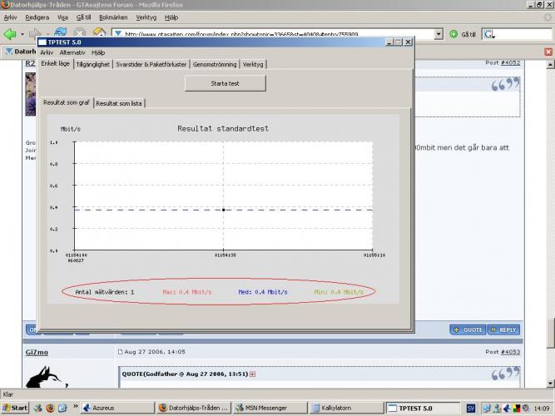Close the Datorhjälps-Tråden browser tab with red X
The image size is (555, 416).
point(548,52)
